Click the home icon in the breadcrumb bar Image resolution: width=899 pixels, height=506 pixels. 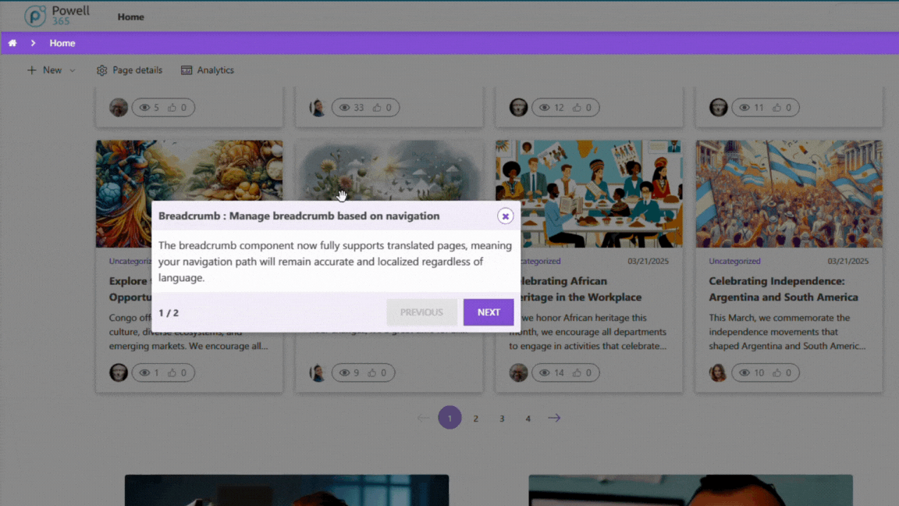click(12, 43)
